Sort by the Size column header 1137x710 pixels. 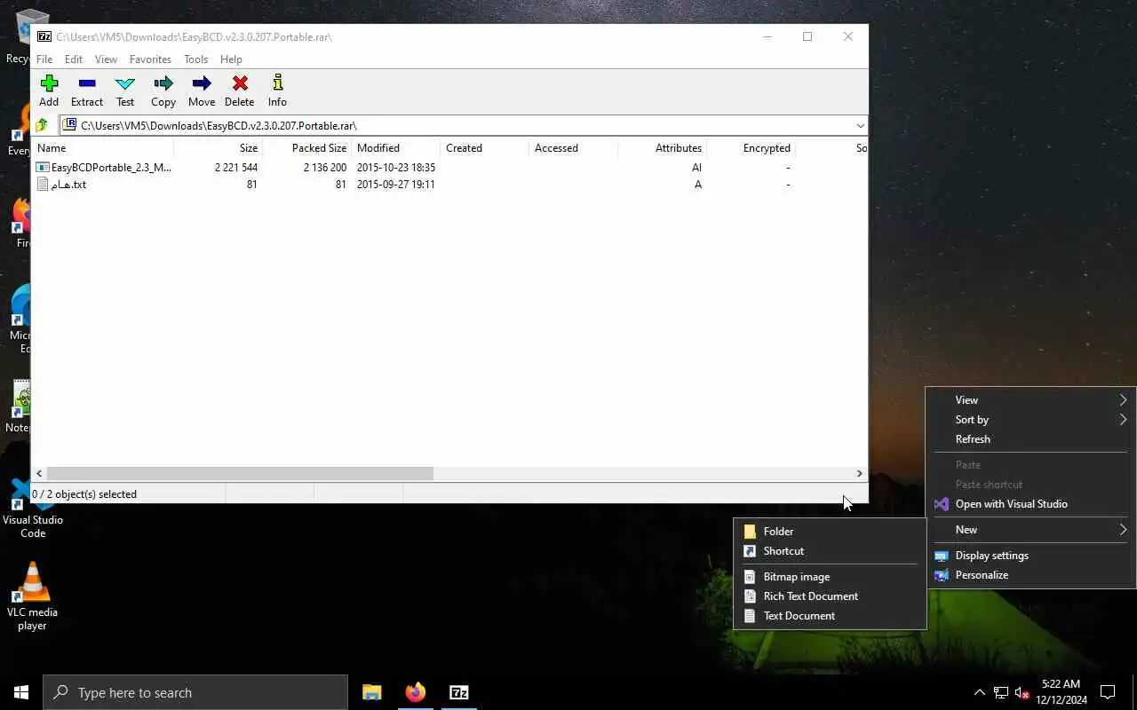coord(218,148)
